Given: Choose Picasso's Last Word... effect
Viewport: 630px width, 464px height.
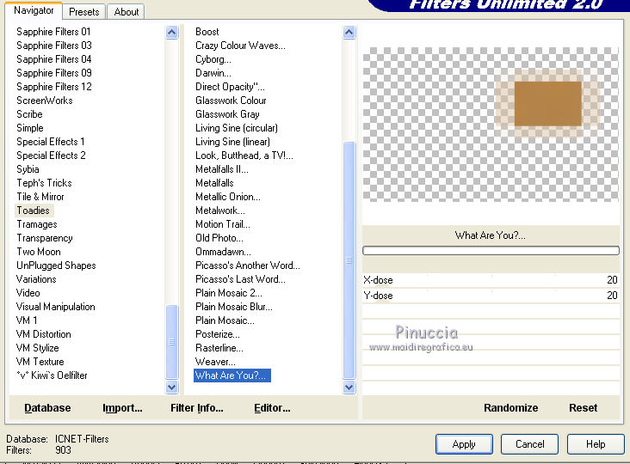Looking at the screenshot, I should [x=240, y=279].
